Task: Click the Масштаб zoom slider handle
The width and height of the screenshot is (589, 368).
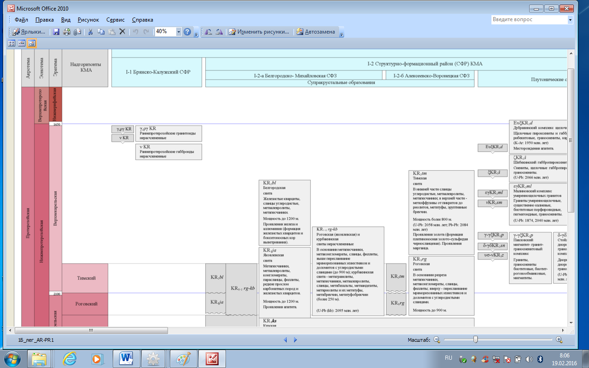Action: coord(475,340)
